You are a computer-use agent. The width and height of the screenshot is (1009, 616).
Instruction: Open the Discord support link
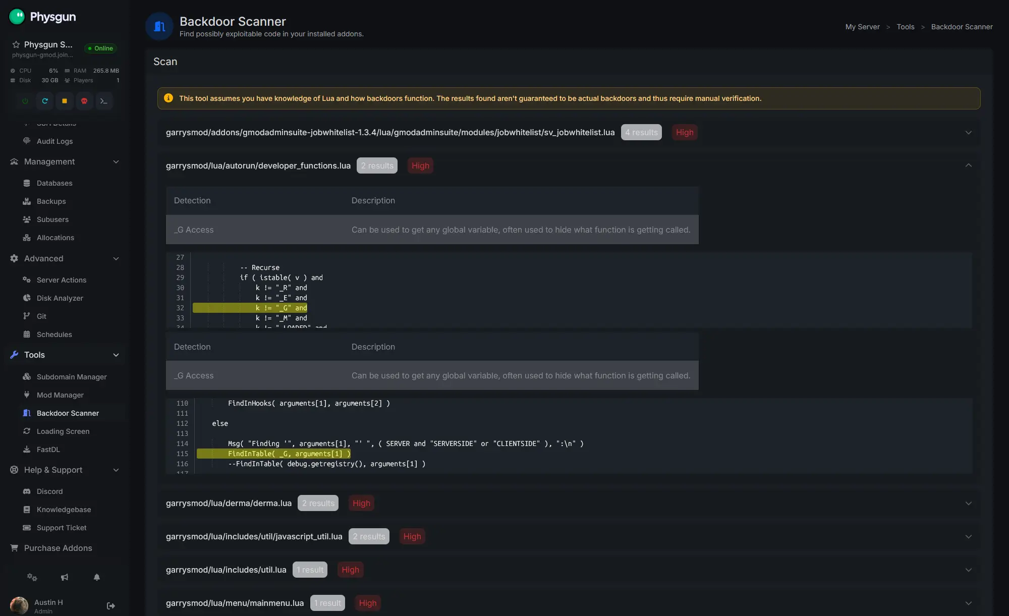coord(49,491)
